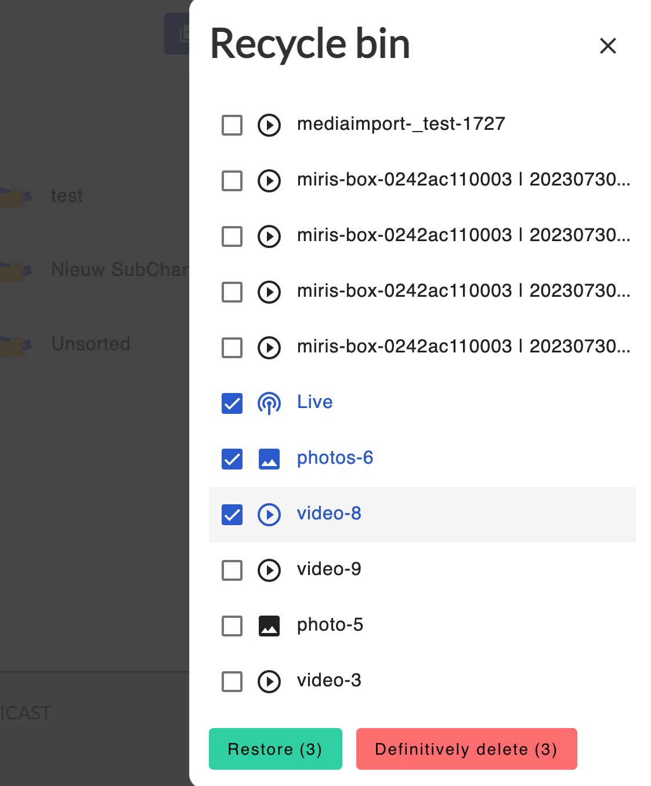Click the photo-5 item name
The height and width of the screenshot is (786, 651).
(330, 625)
